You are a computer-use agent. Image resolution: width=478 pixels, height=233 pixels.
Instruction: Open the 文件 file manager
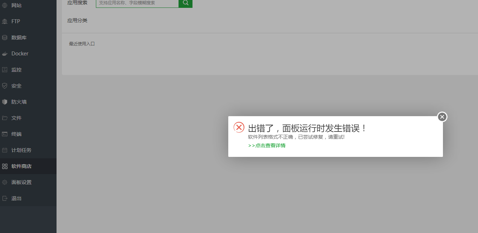point(16,118)
